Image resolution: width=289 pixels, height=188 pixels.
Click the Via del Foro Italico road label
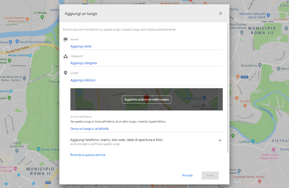[x=17, y=50]
